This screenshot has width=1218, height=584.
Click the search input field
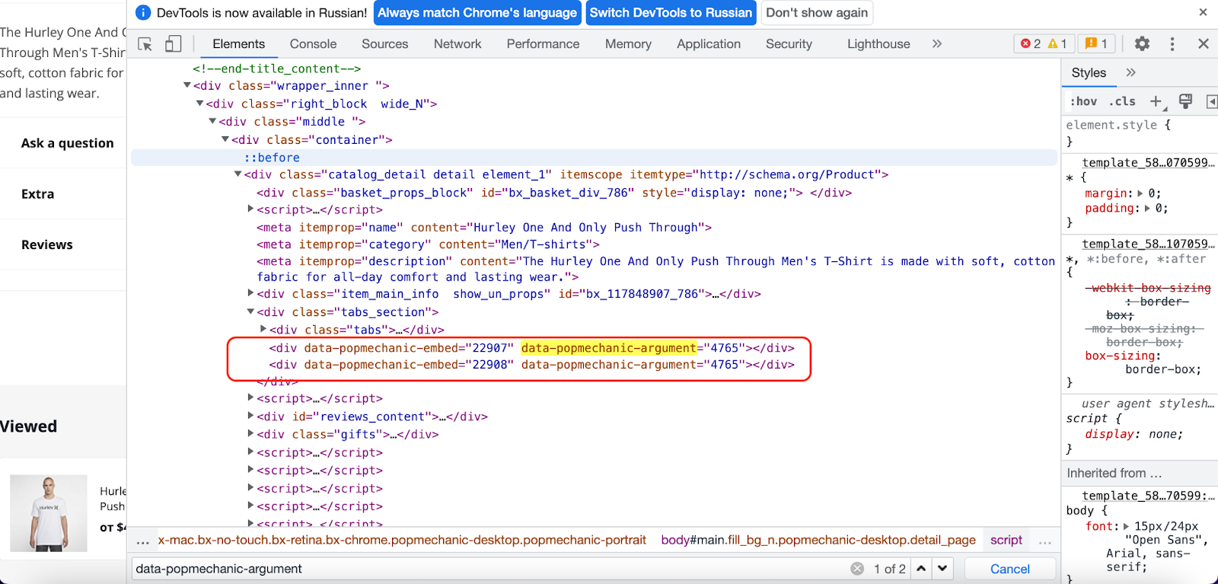(x=487, y=569)
